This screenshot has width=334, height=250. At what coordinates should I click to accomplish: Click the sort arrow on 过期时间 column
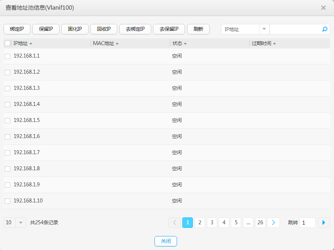pyautogui.click(x=275, y=43)
